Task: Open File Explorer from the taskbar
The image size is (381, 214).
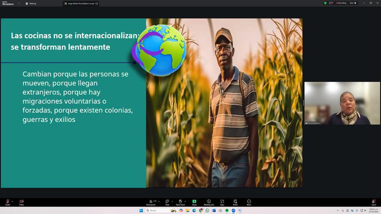Action: pyautogui.click(x=187, y=210)
